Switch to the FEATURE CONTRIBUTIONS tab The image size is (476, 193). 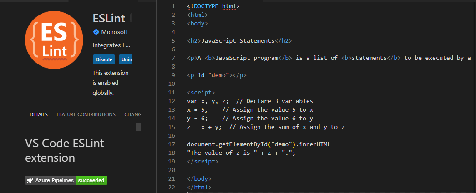(x=86, y=114)
